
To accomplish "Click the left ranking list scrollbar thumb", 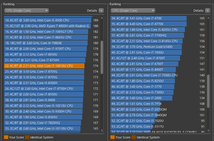I will click(x=102, y=57).
